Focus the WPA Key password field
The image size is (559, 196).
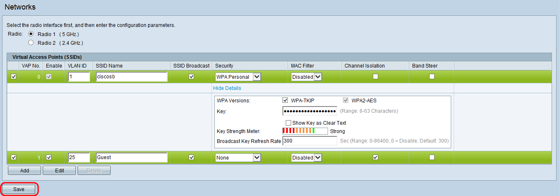click(310, 111)
